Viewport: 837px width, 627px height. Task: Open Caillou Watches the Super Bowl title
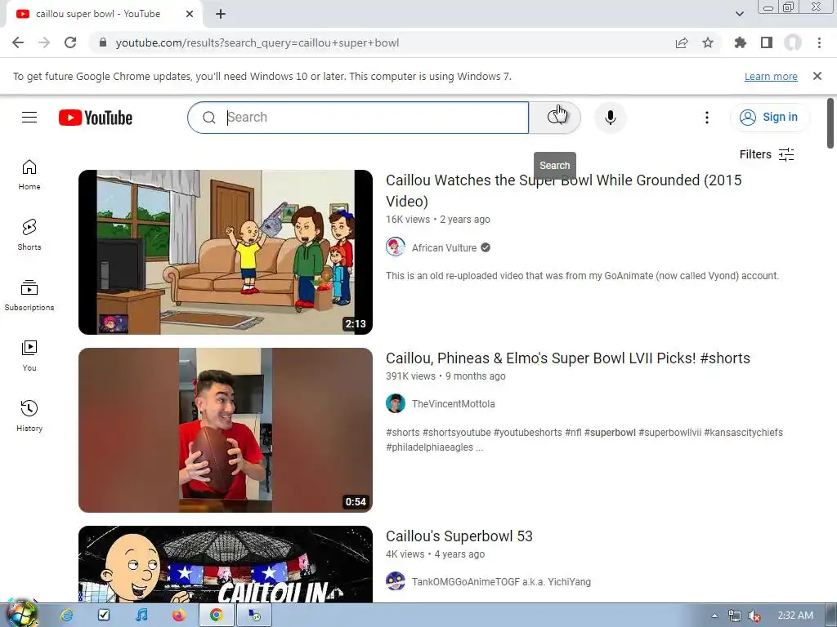coord(563,190)
